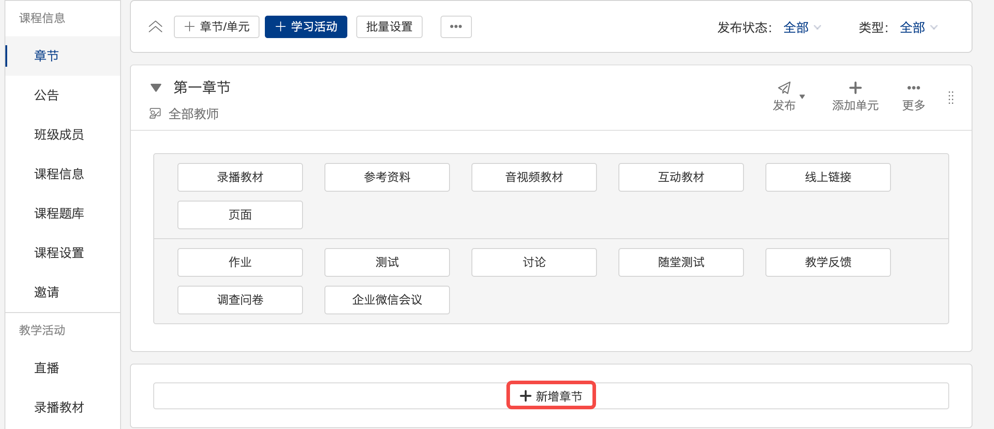
Task: Click the 新增章节 button
Action: click(x=551, y=396)
